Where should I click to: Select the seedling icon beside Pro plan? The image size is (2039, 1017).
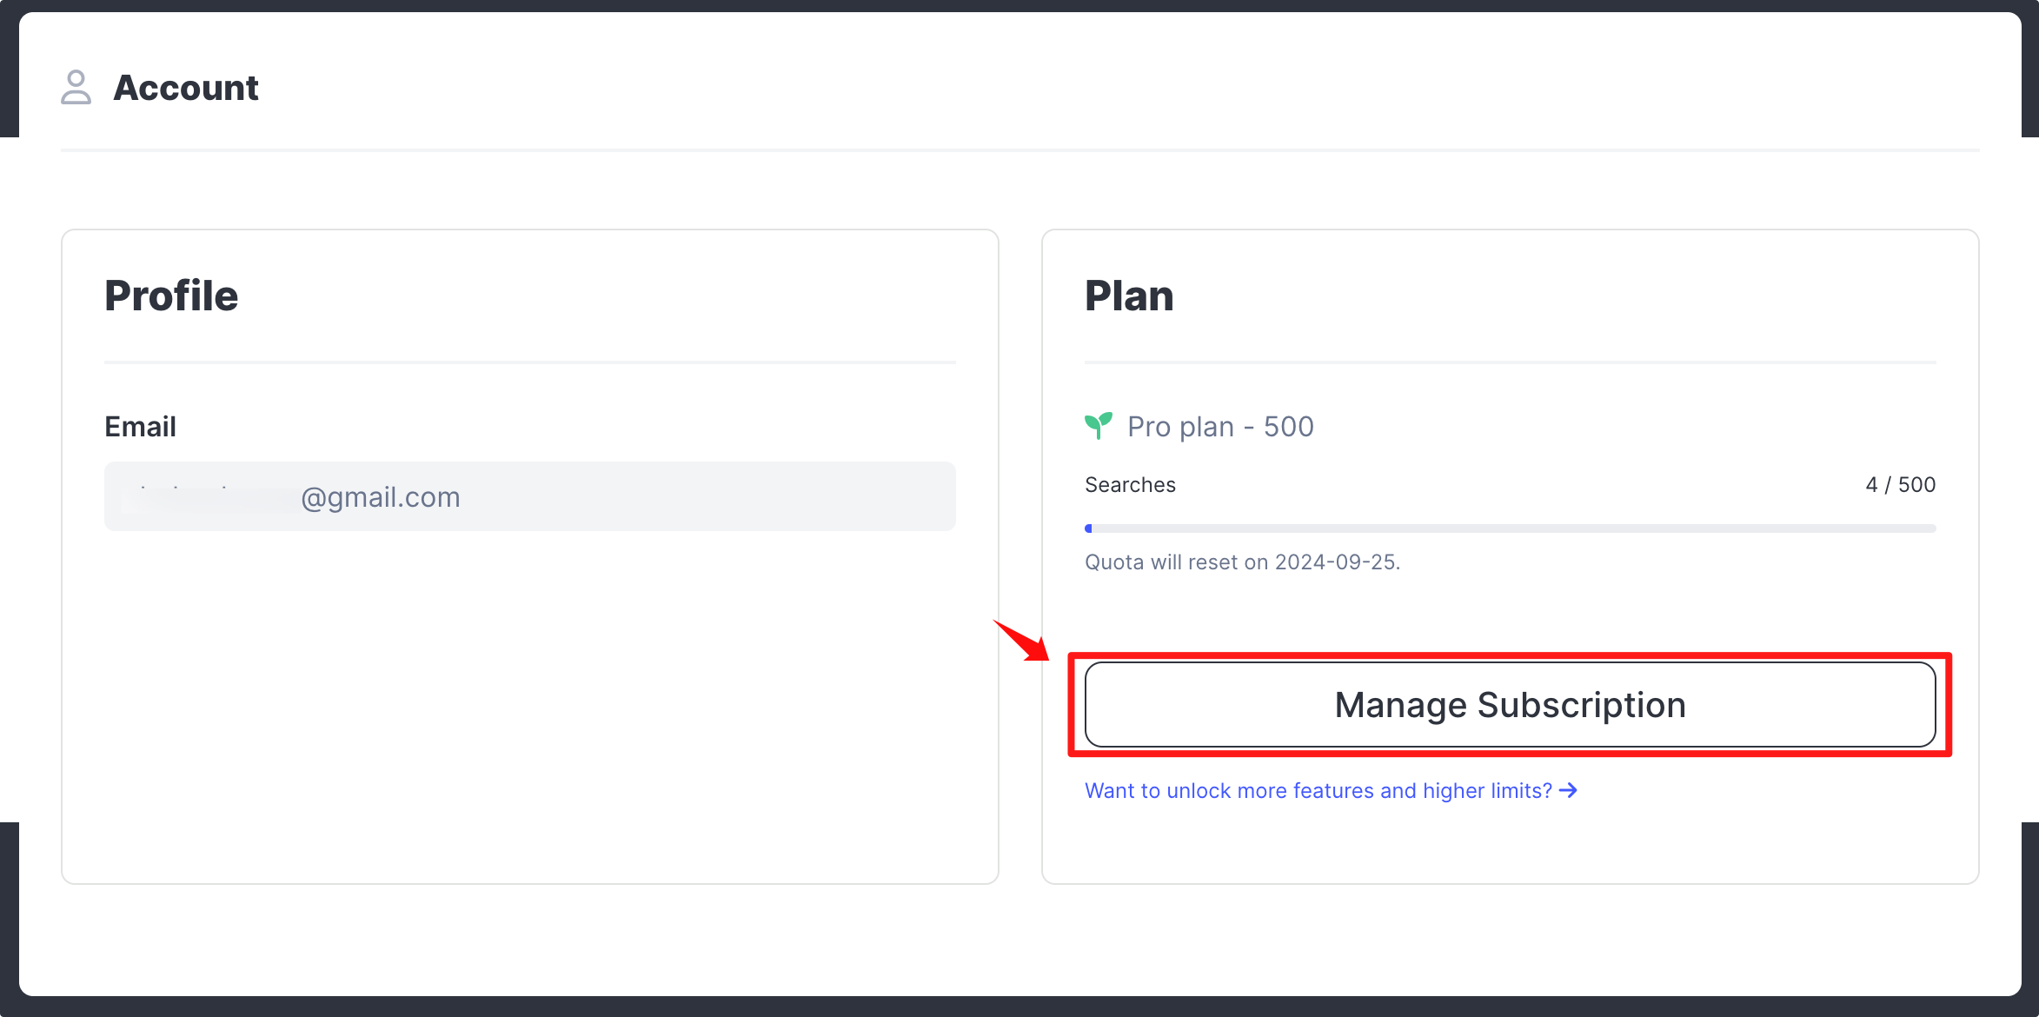click(1098, 426)
